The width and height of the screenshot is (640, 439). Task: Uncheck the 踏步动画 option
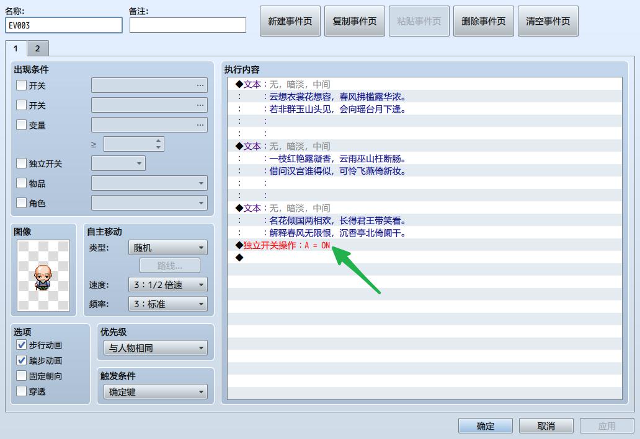(21, 360)
